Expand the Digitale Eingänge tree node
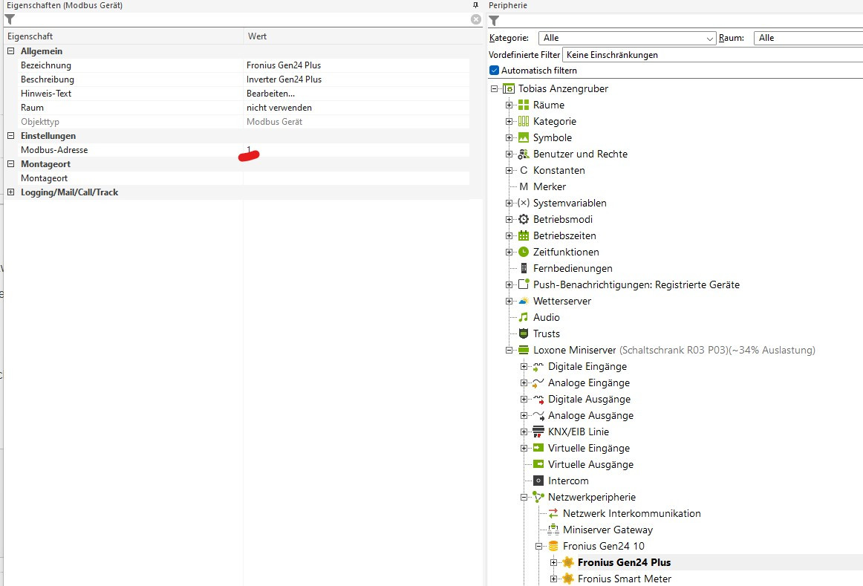Viewport: 863px width, 586px height. [x=524, y=366]
